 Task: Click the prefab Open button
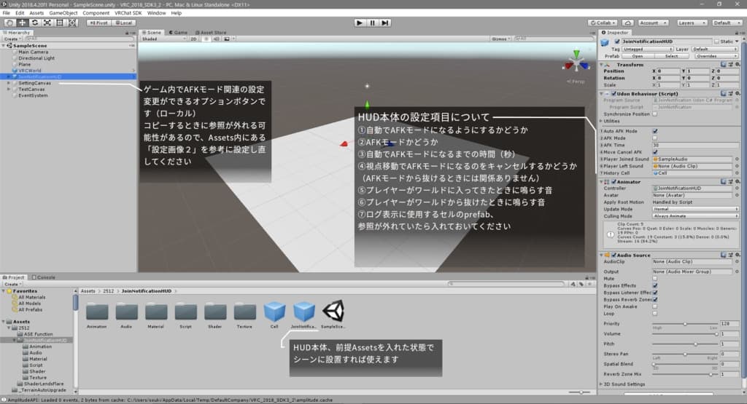[x=638, y=56]
